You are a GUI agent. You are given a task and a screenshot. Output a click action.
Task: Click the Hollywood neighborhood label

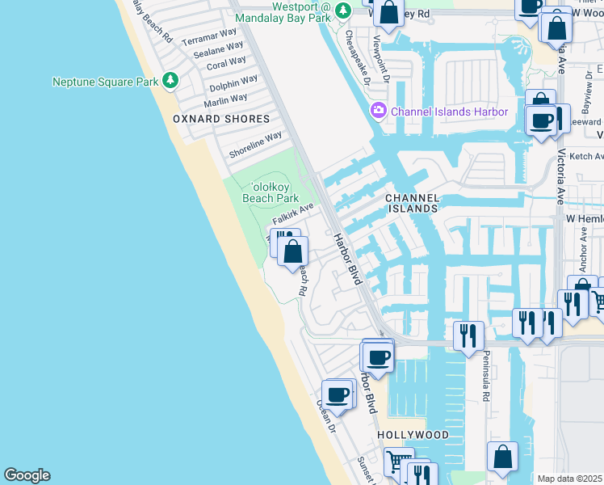(x=413, y=435)
